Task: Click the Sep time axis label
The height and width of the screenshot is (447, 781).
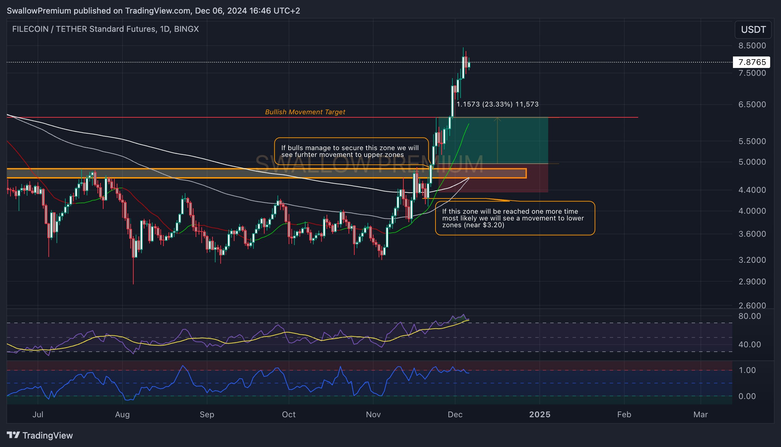Action: pos(207,415)
